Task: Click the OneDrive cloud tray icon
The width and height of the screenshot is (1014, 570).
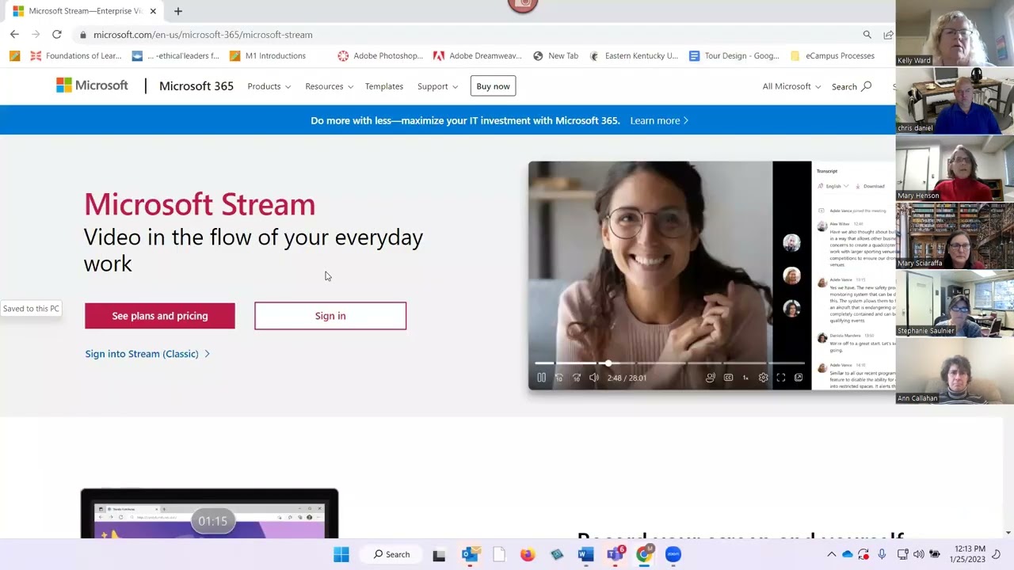Action: click(x=848, y=554)
